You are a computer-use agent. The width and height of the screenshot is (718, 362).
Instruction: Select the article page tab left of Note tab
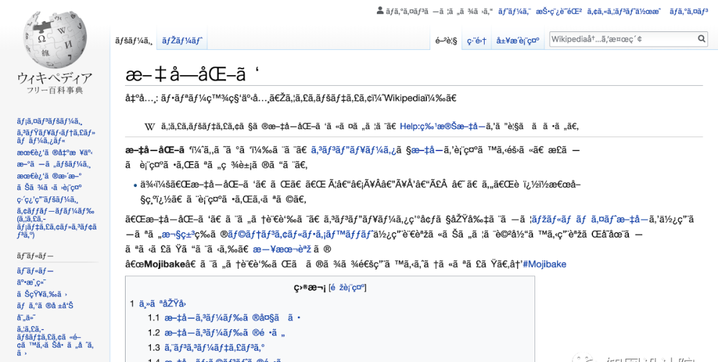(x=133, y=41)
